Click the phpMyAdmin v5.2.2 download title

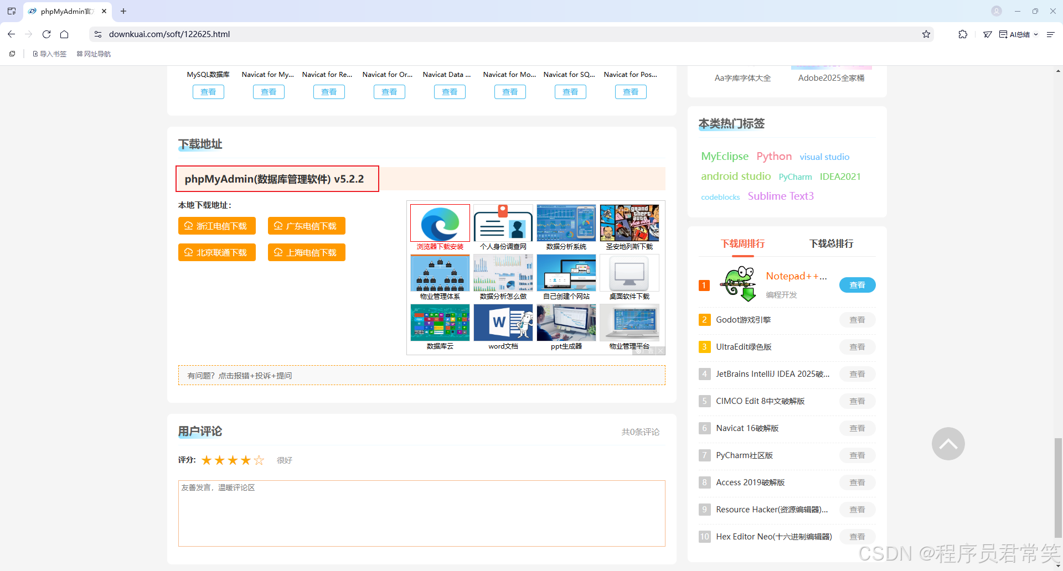point(275,179)
